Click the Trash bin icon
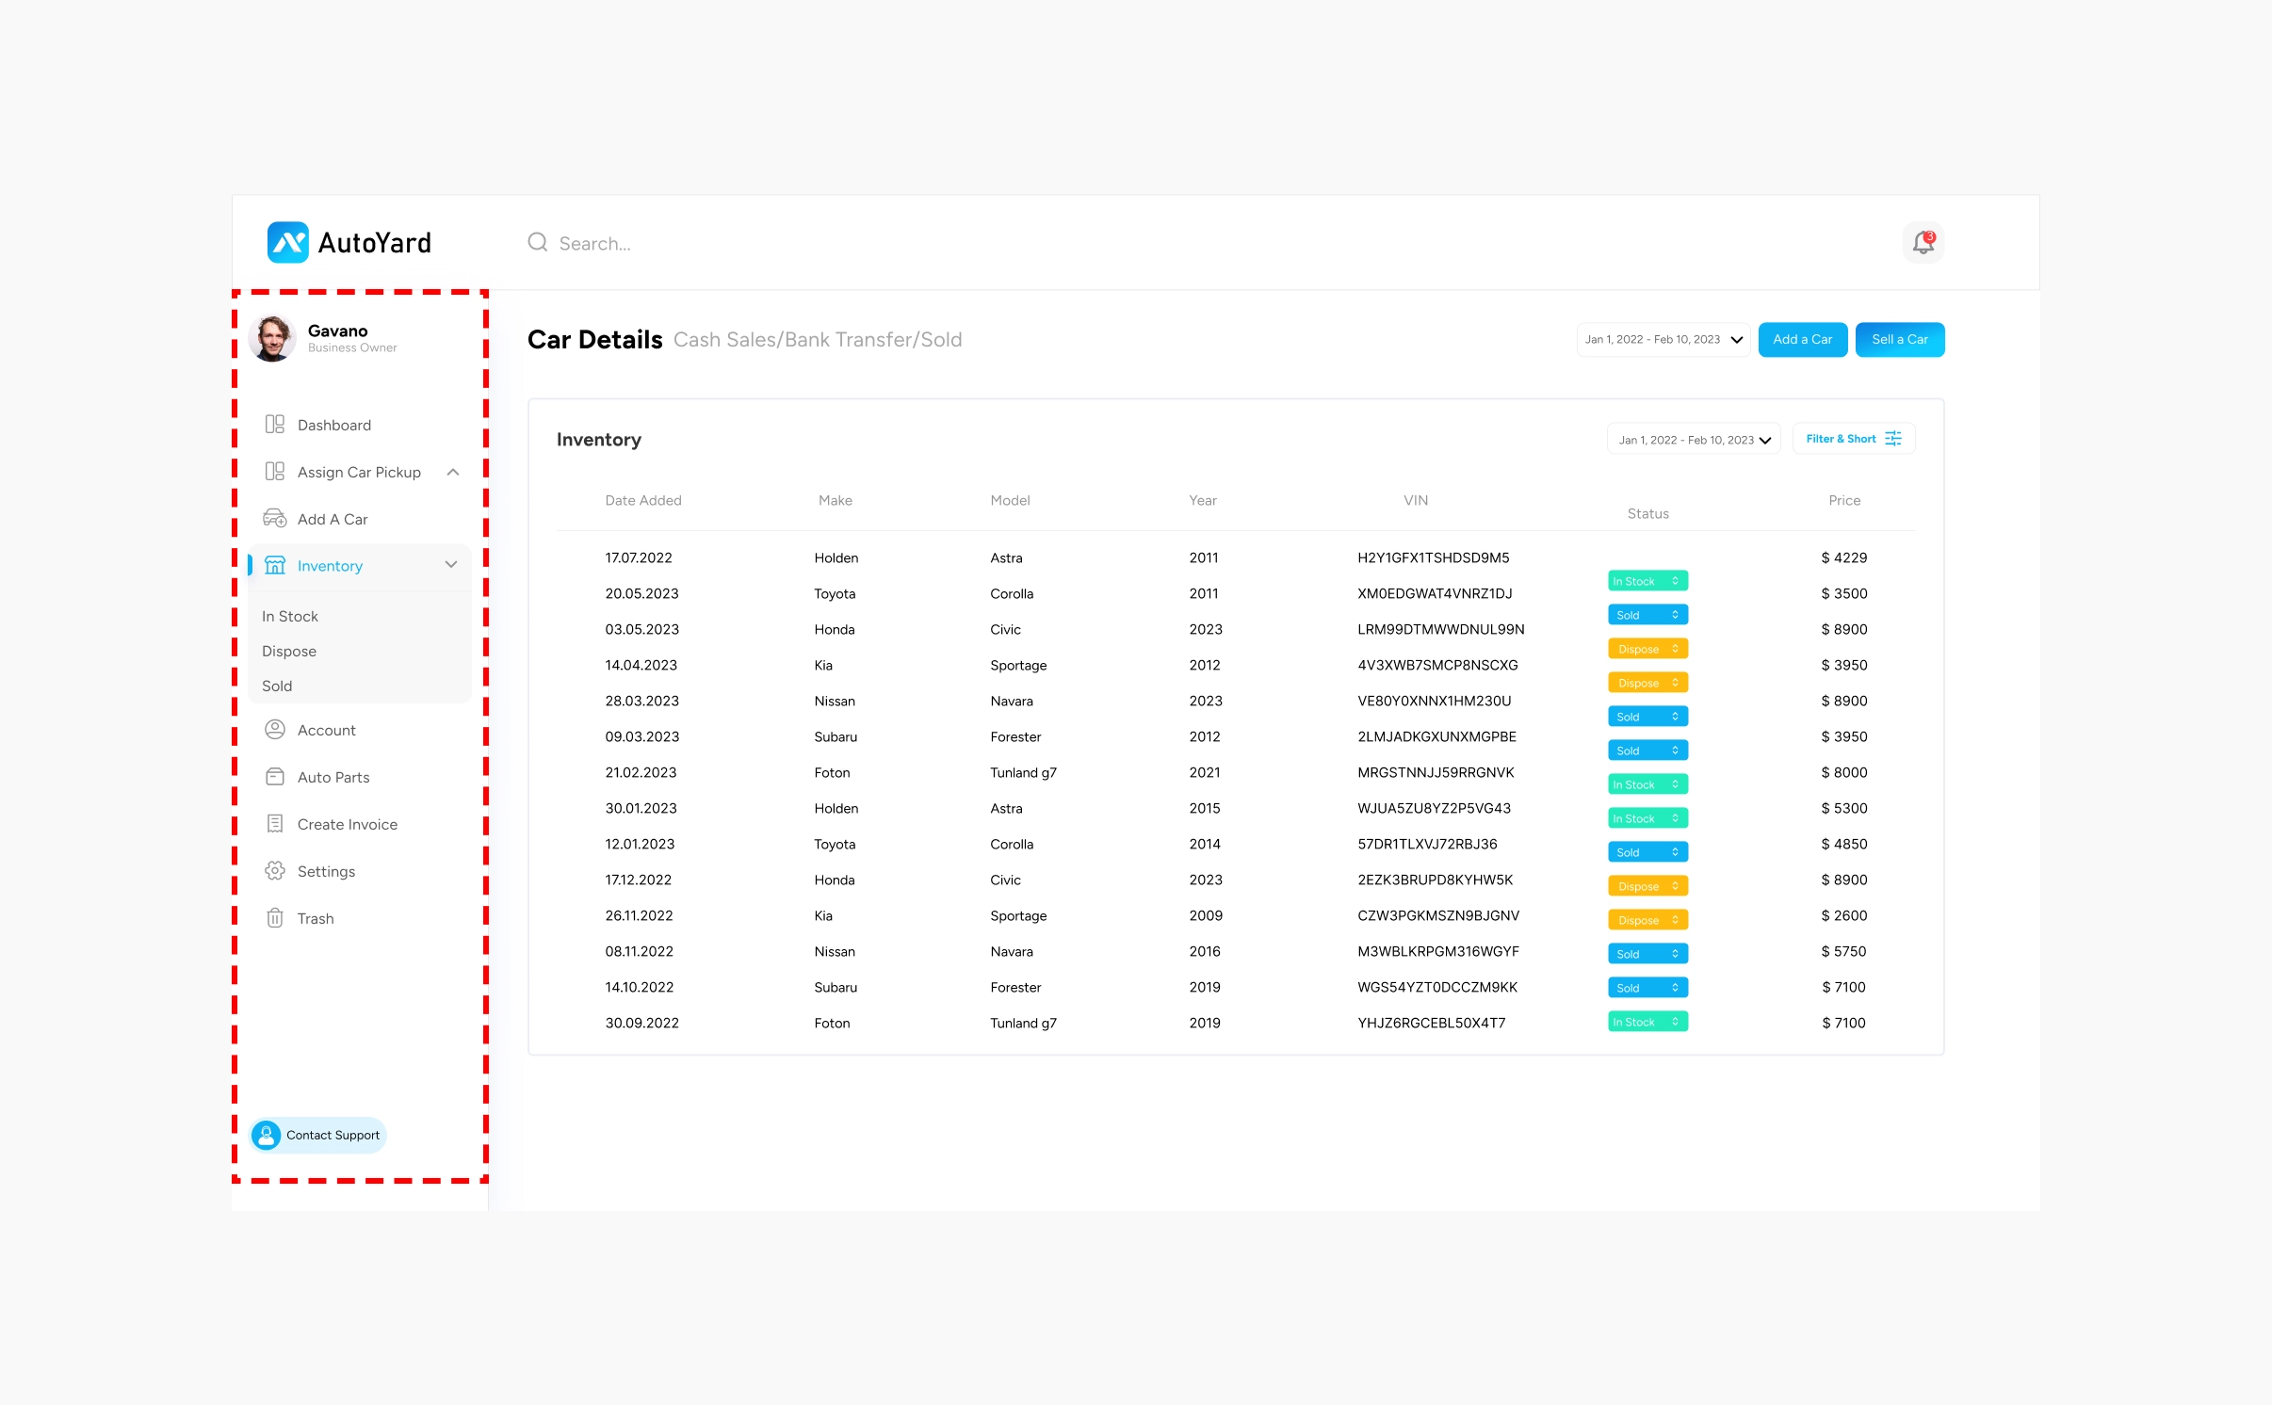The height and width of the screenshot is (1405, 2272). pyautogui.click(x=274, y=918)
